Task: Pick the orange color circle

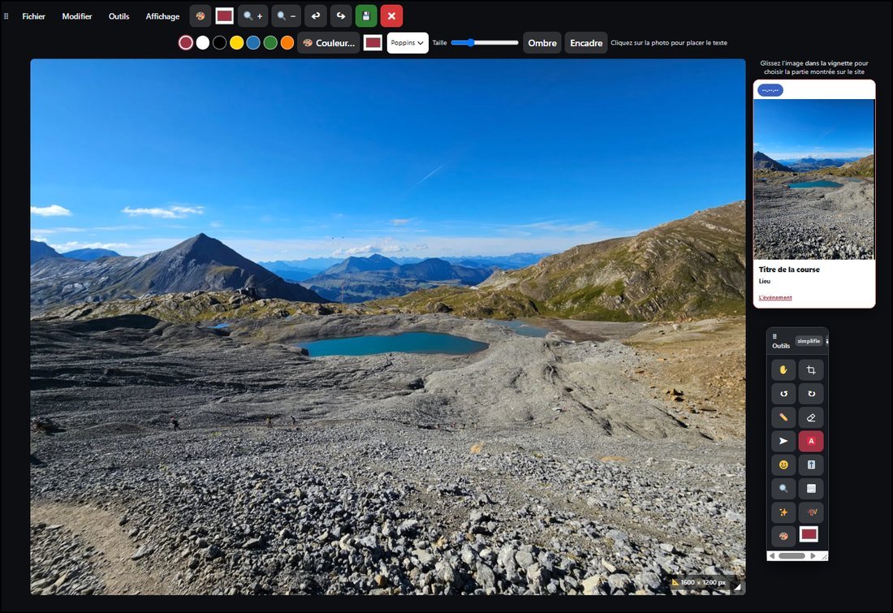Action: (x=287, y=43)
